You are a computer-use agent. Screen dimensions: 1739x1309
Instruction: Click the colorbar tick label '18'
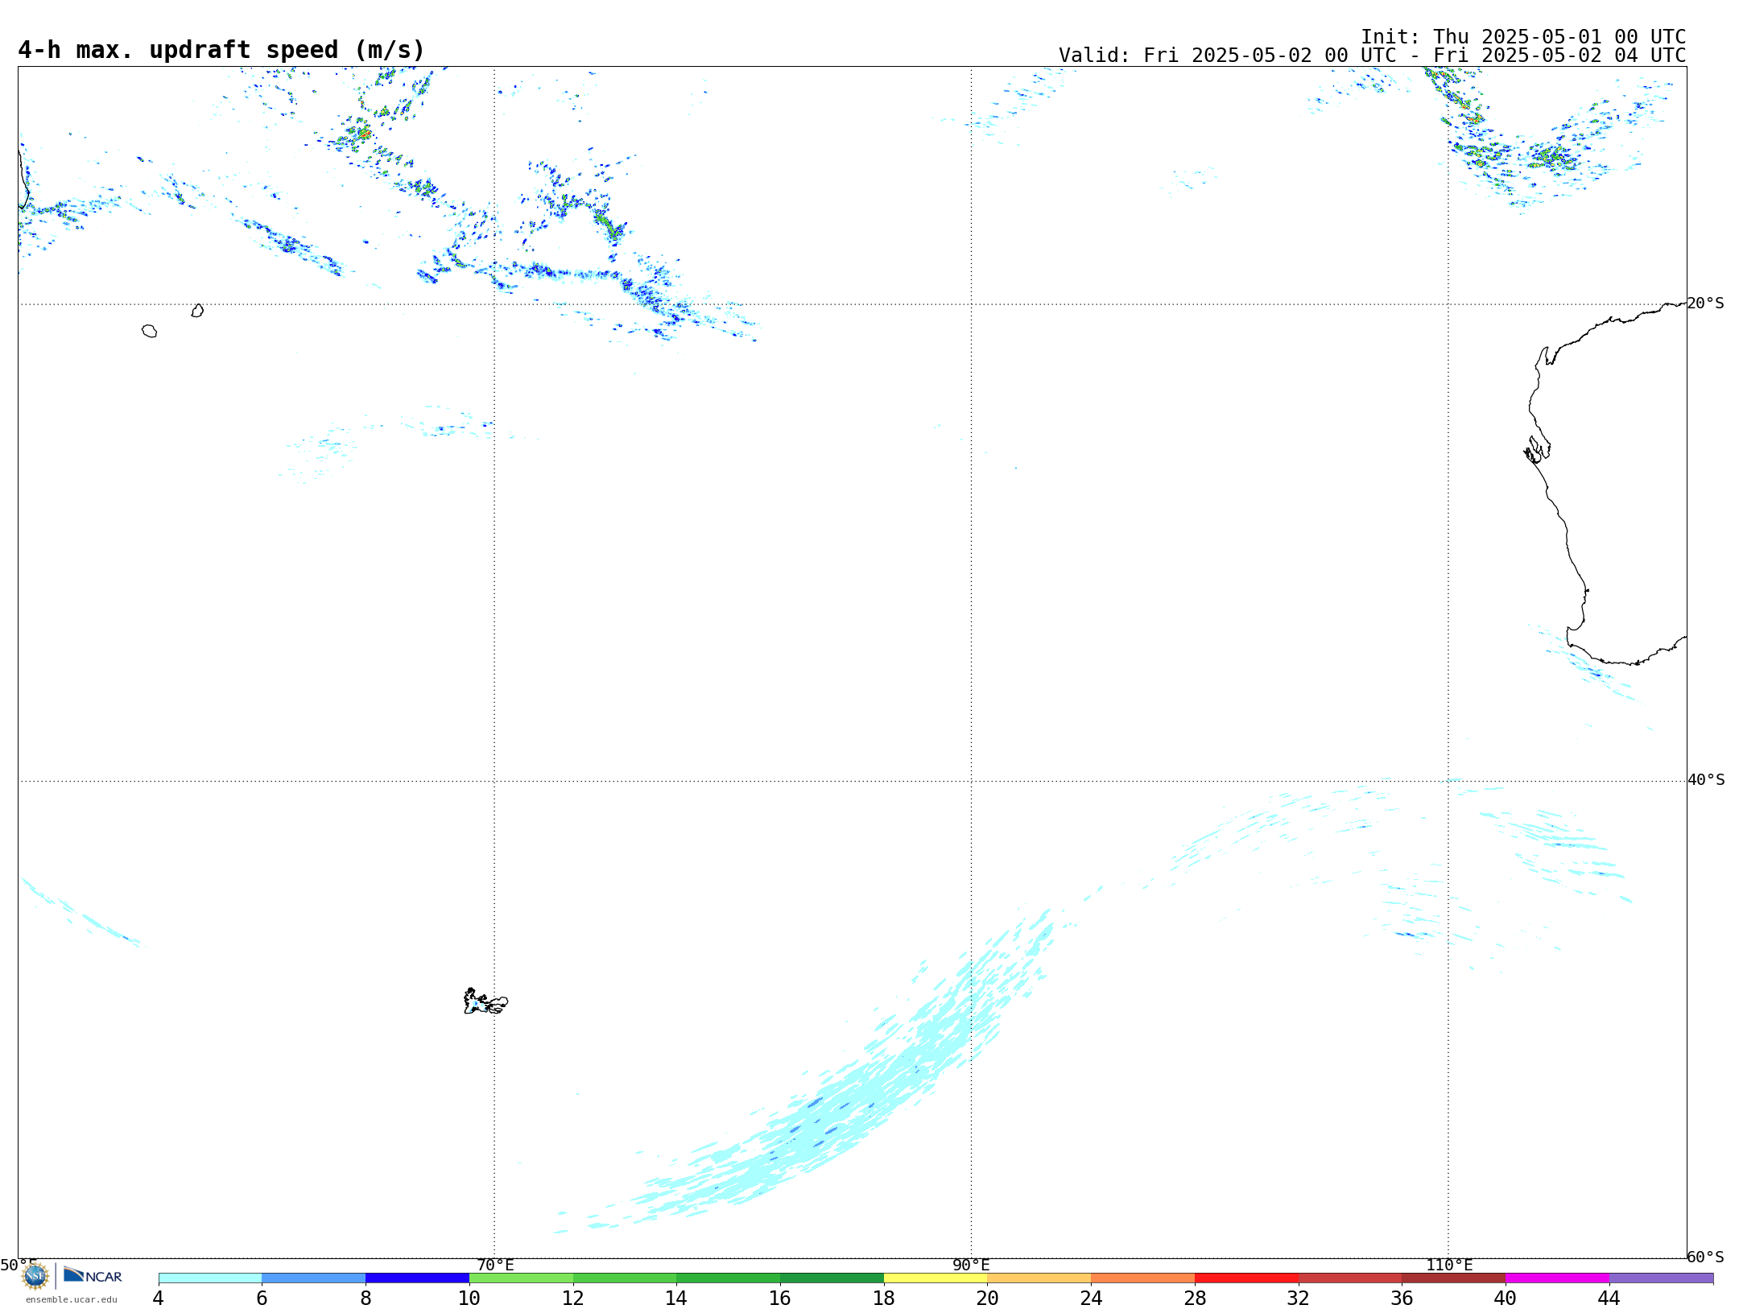click(x=884, y=1298)
